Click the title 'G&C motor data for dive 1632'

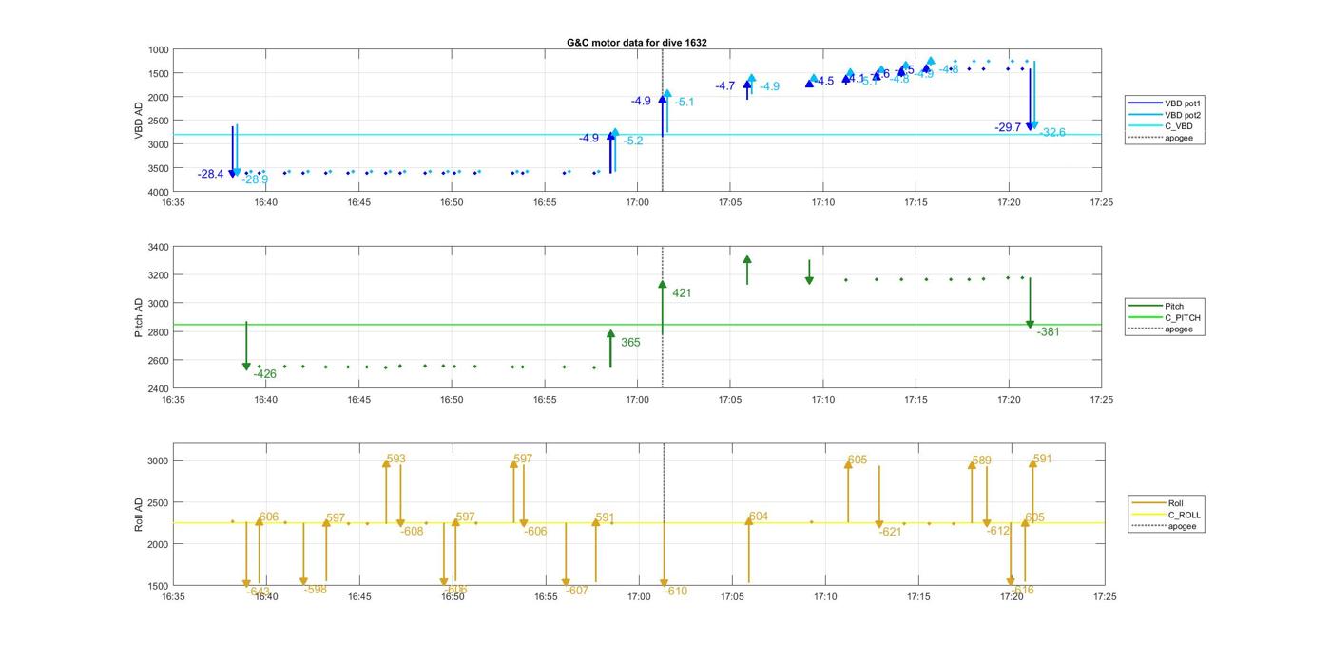click(x=636, y=43)
